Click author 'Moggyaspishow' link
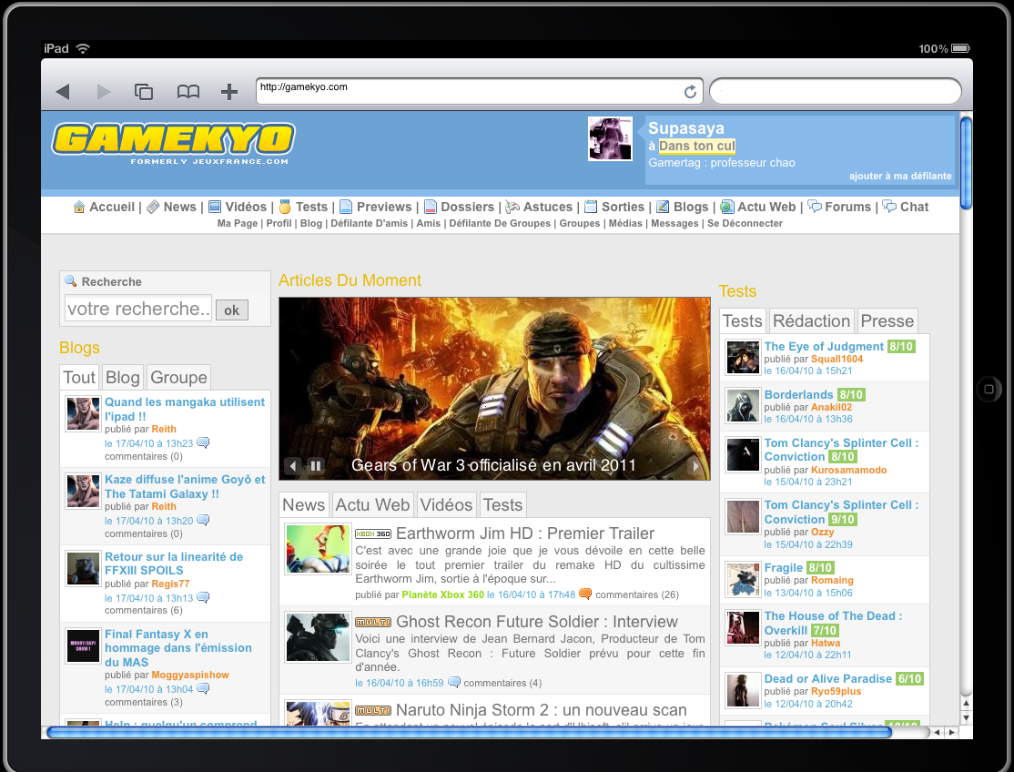This screenshot has height=772, width=1014. (x=190, y=675)
